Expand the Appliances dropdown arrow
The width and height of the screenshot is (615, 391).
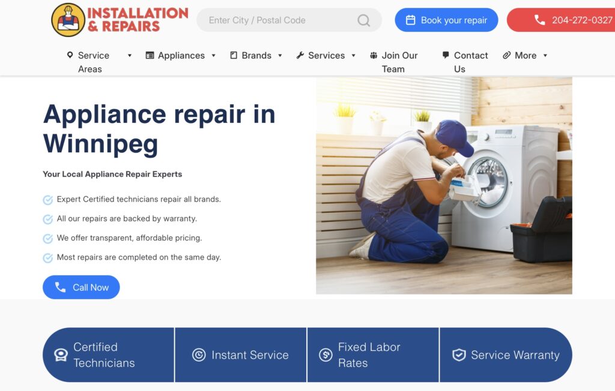click(213, 56)
